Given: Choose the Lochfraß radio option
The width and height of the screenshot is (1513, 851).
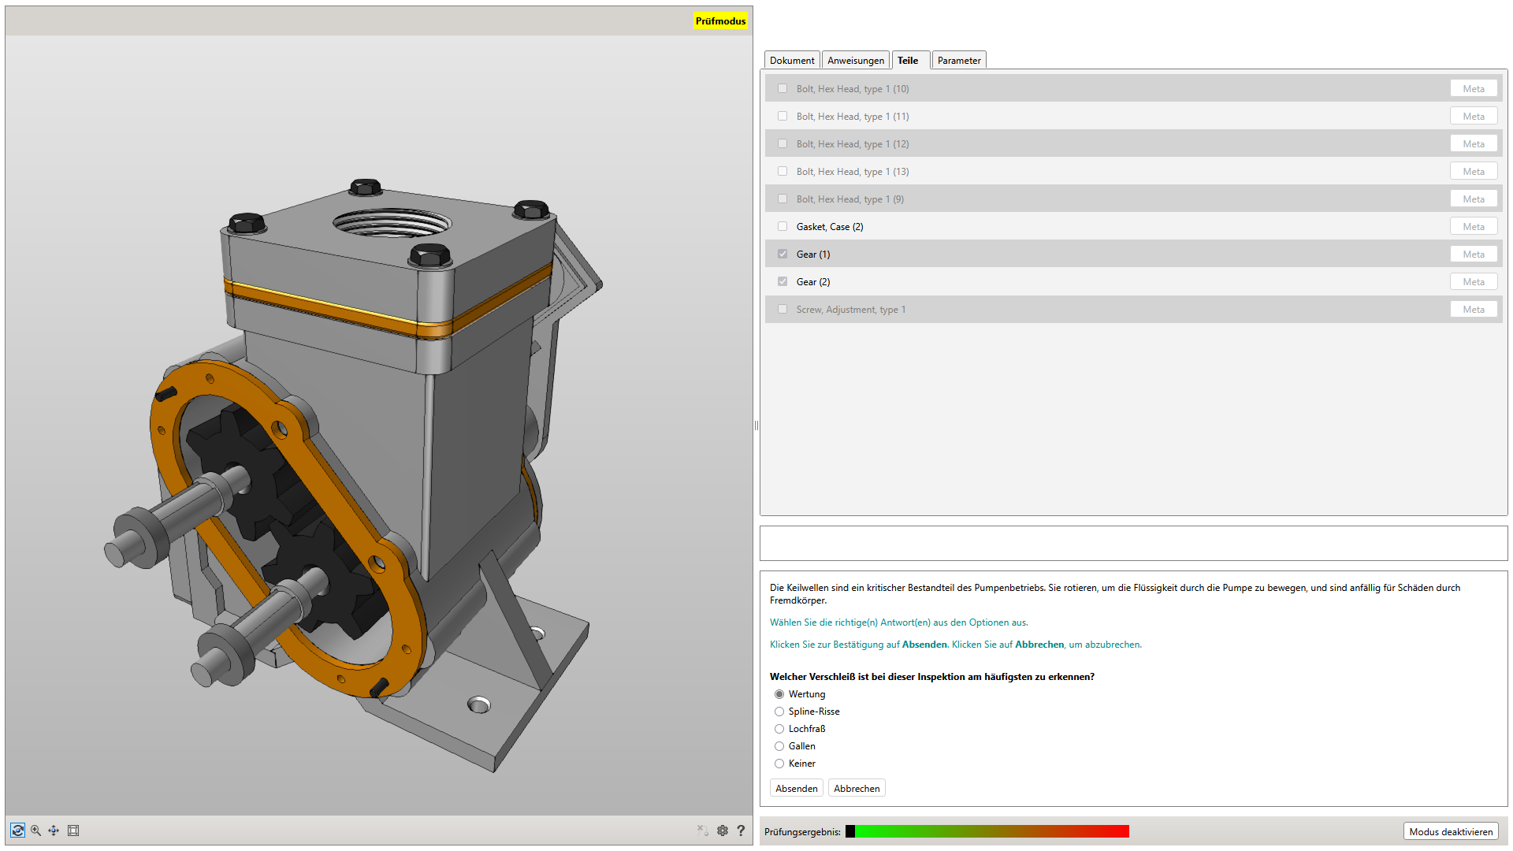Looking at the screenshot, I should tap(779, 729).
